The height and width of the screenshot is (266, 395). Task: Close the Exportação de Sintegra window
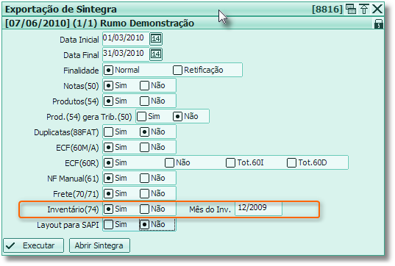[377, 9]
